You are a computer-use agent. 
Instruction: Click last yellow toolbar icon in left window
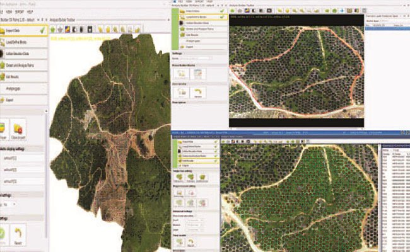pyautogui.click(x=138, y=30)
